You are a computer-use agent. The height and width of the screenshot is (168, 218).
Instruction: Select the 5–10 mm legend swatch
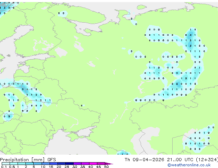coord(37,164)
